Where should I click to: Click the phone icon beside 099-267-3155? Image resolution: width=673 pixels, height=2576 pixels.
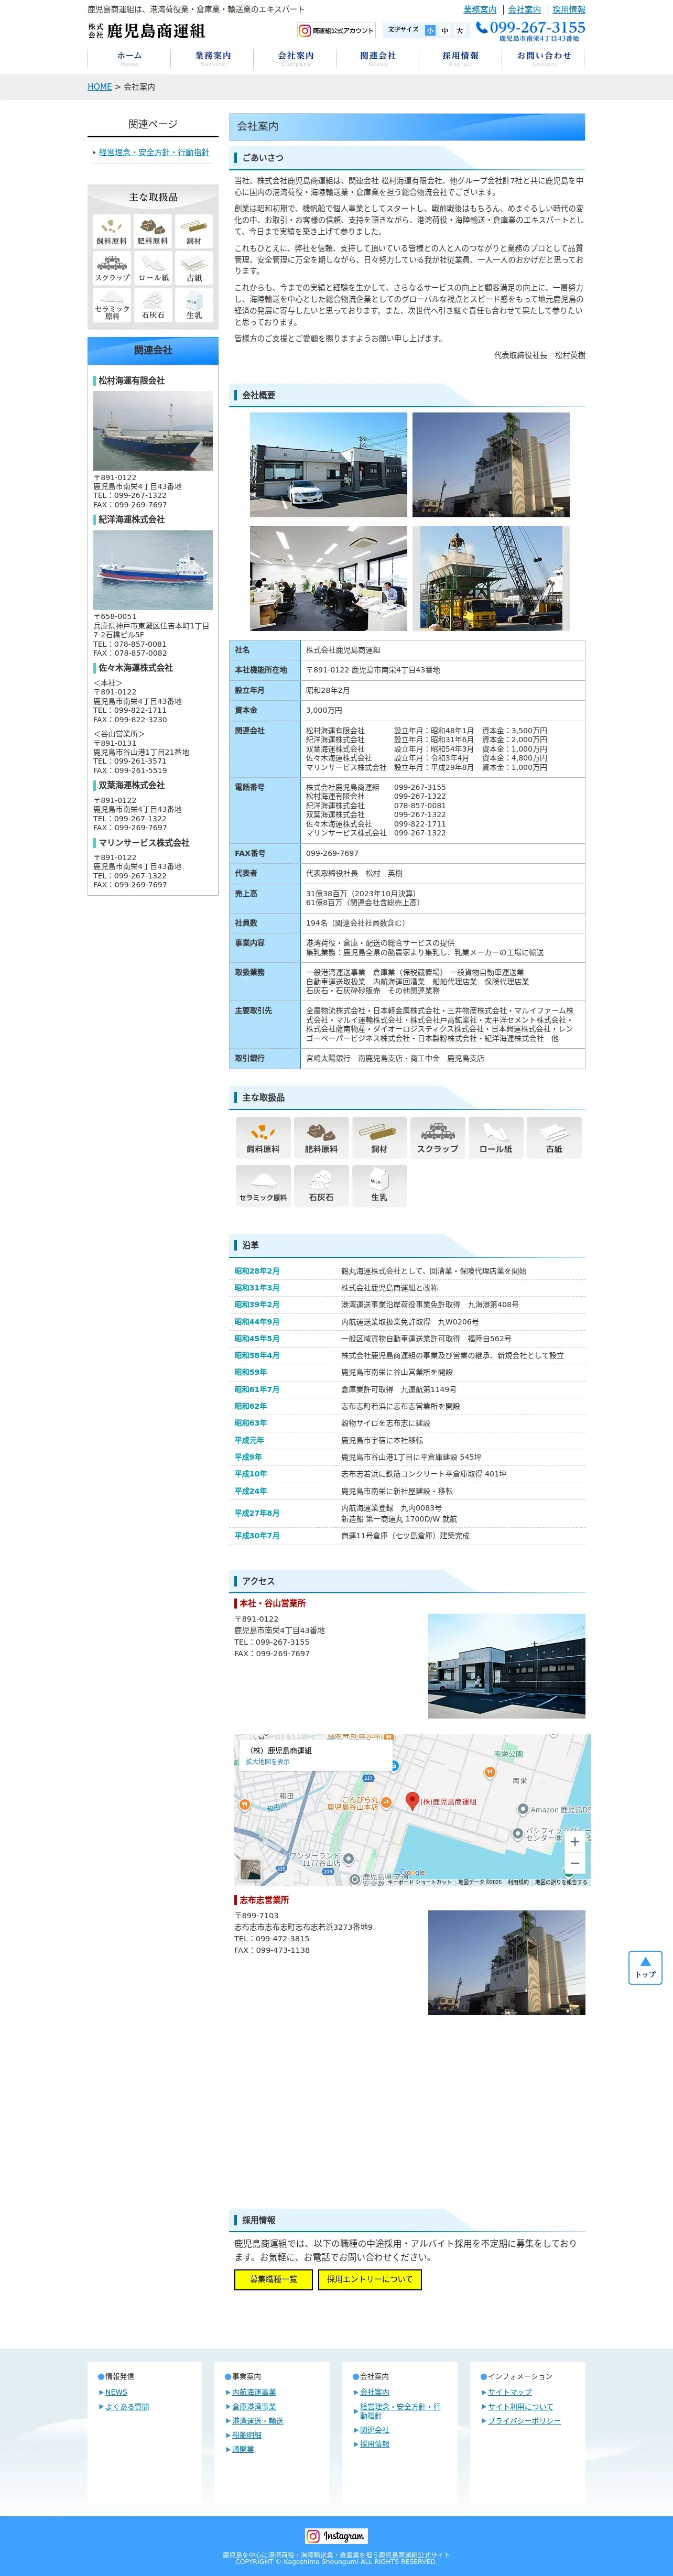click(x=482, y=28)
